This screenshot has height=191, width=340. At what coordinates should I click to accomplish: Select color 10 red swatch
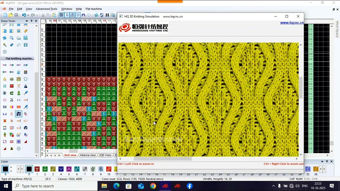(x=109, y=169)
